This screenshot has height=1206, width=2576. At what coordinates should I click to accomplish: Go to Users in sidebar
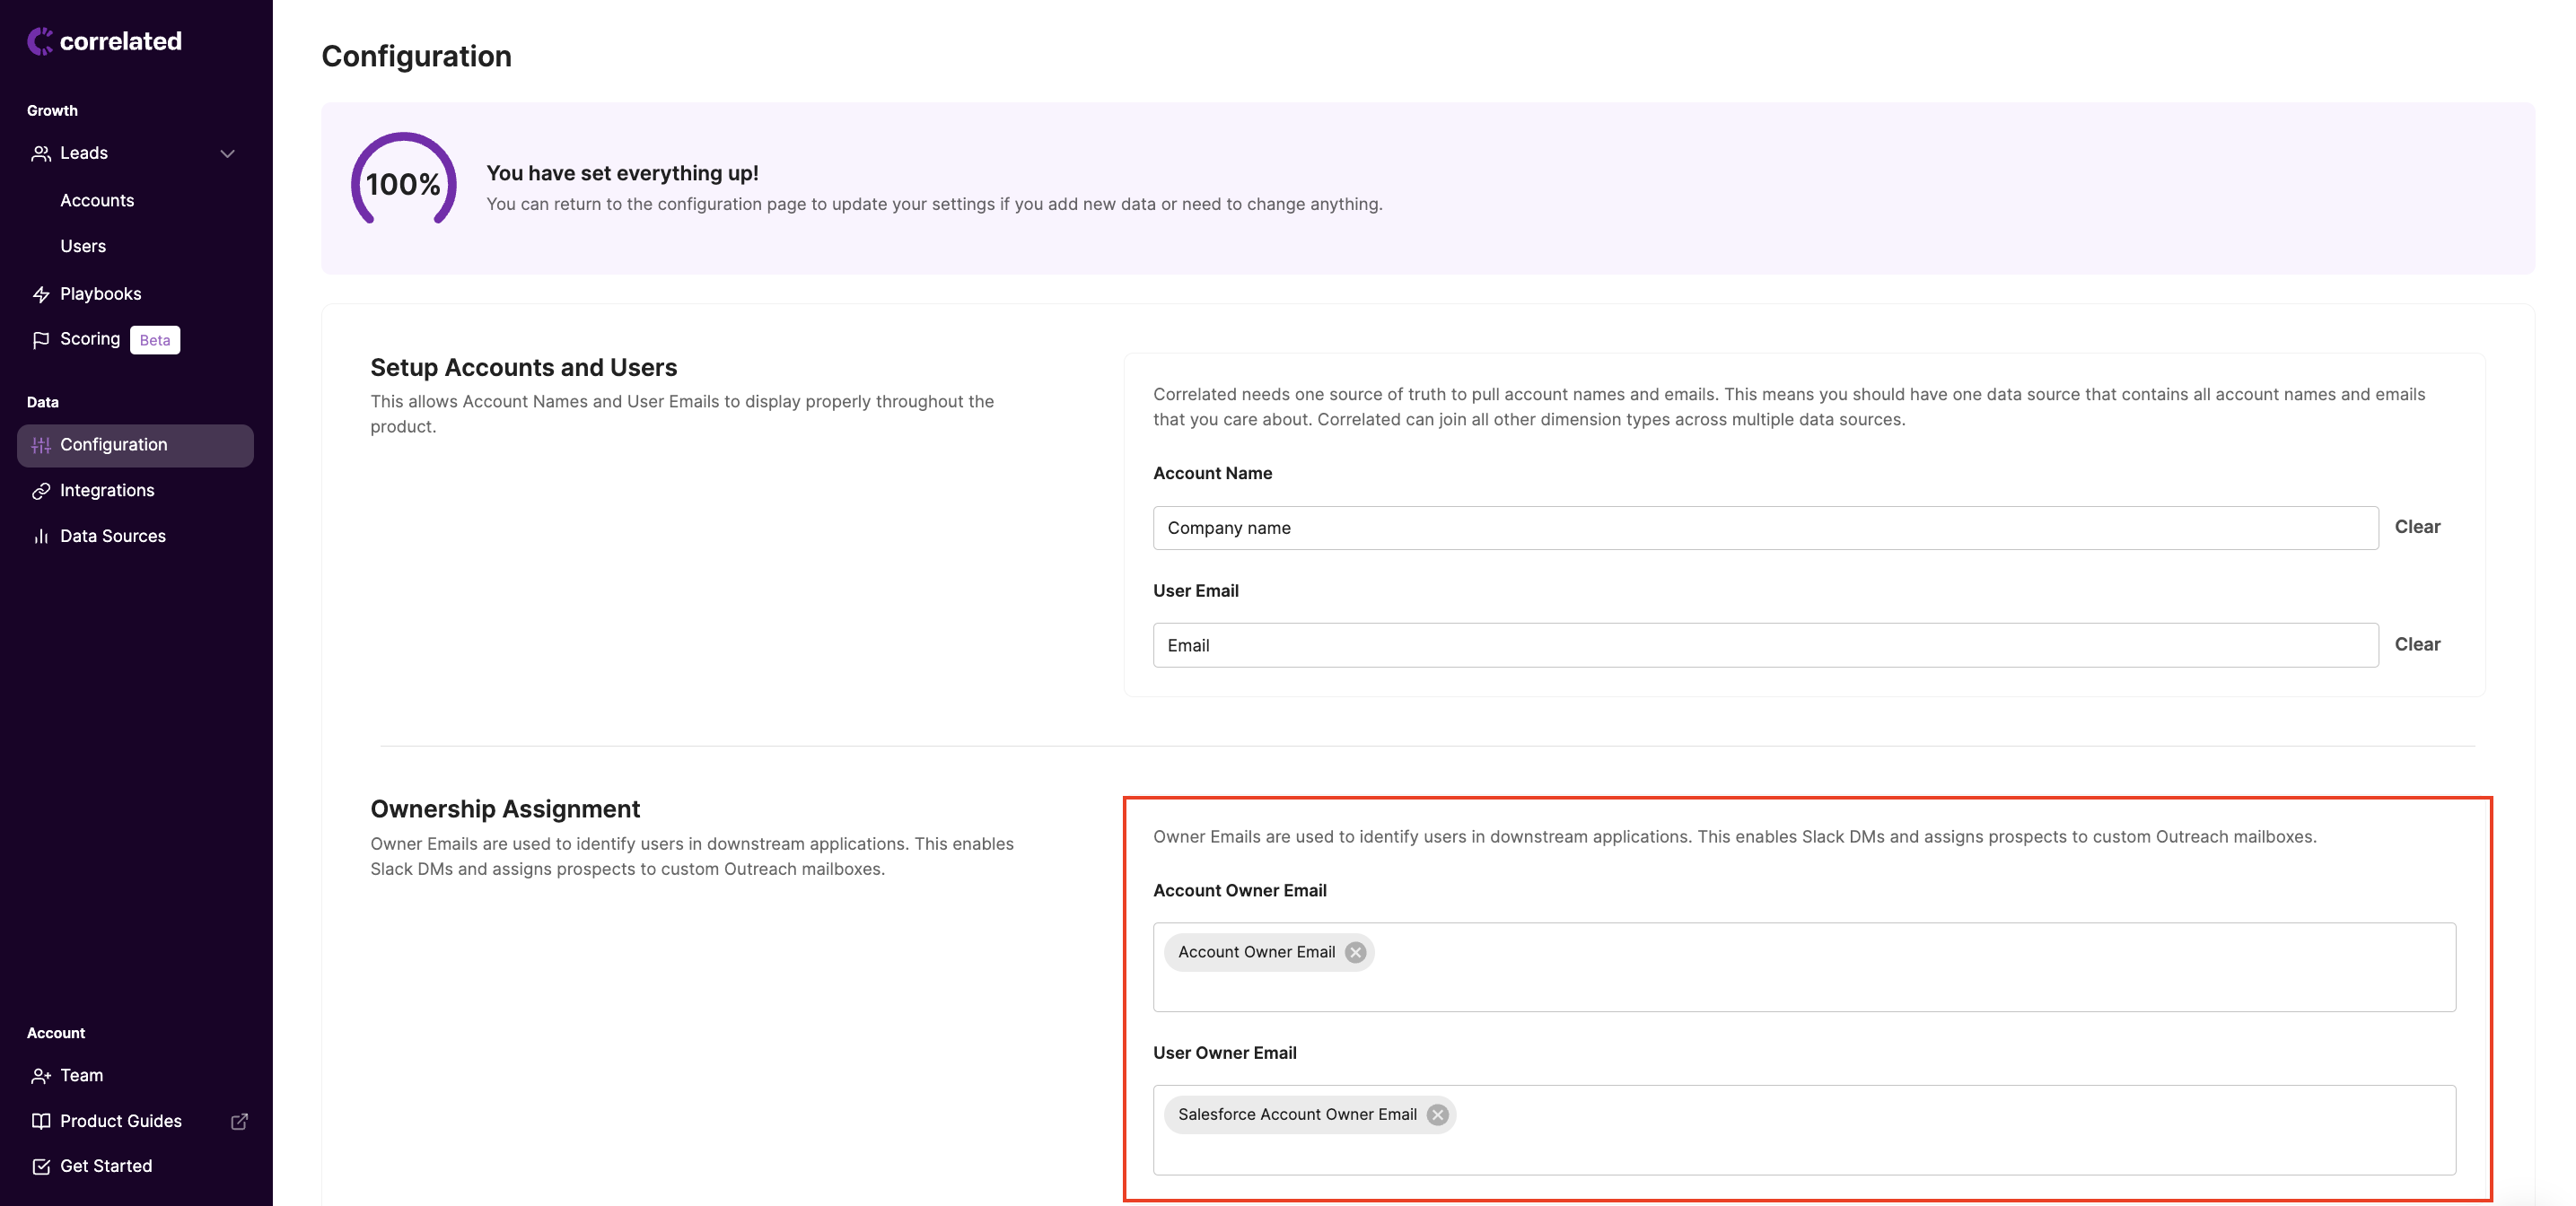coord(83,246)
